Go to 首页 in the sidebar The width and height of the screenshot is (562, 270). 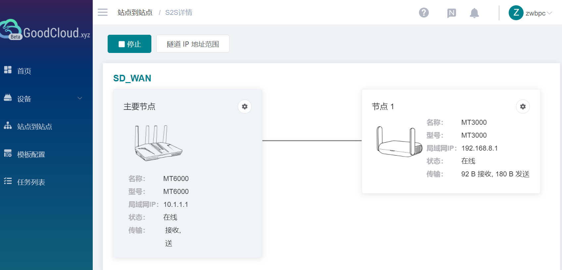24,71
